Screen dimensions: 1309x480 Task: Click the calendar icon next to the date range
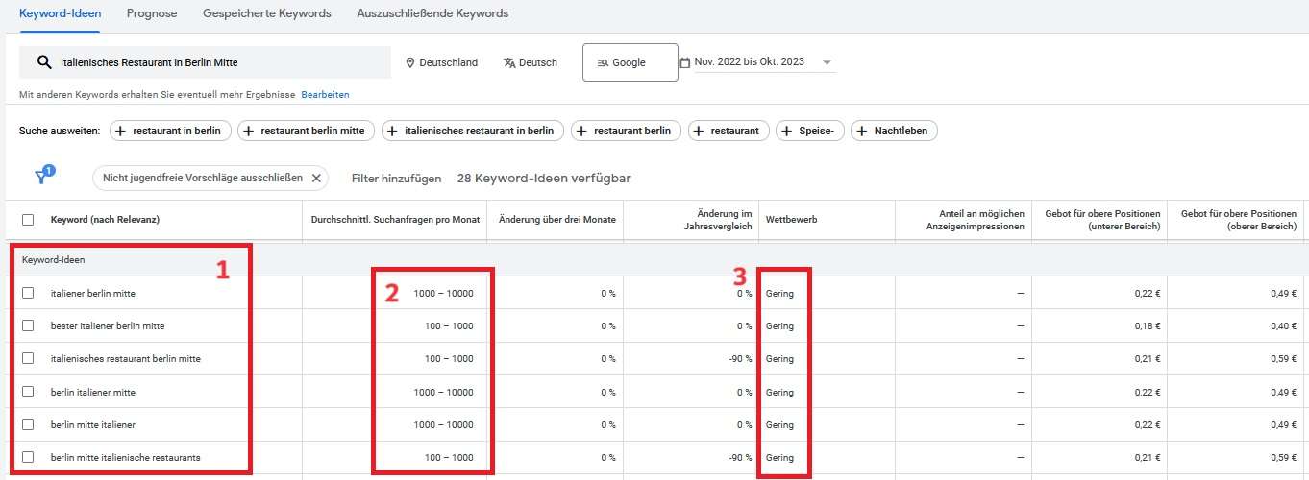(685, 62)
